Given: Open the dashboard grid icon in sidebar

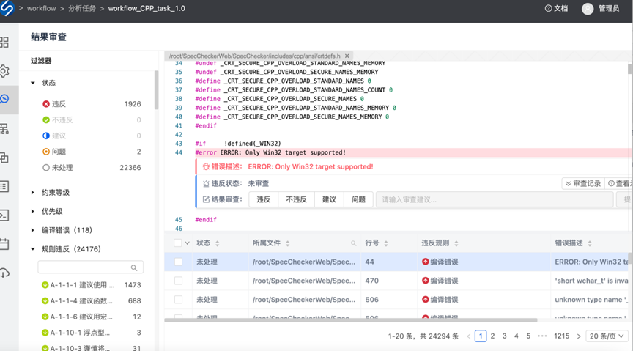Looking at the screenshot, I should pyautogui.click(x=4, y=43).
